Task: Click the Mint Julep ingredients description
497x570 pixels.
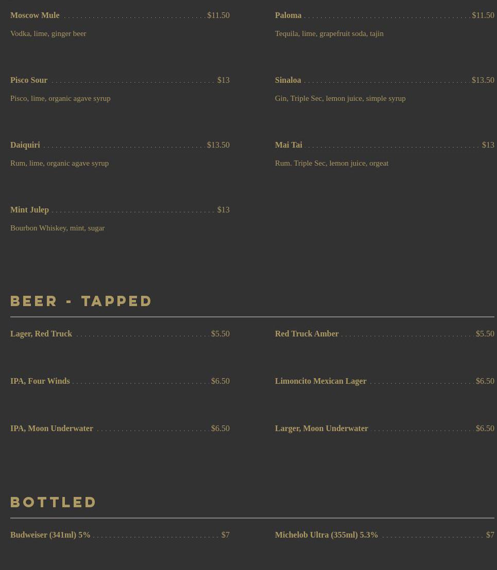Action: [57, 228]
